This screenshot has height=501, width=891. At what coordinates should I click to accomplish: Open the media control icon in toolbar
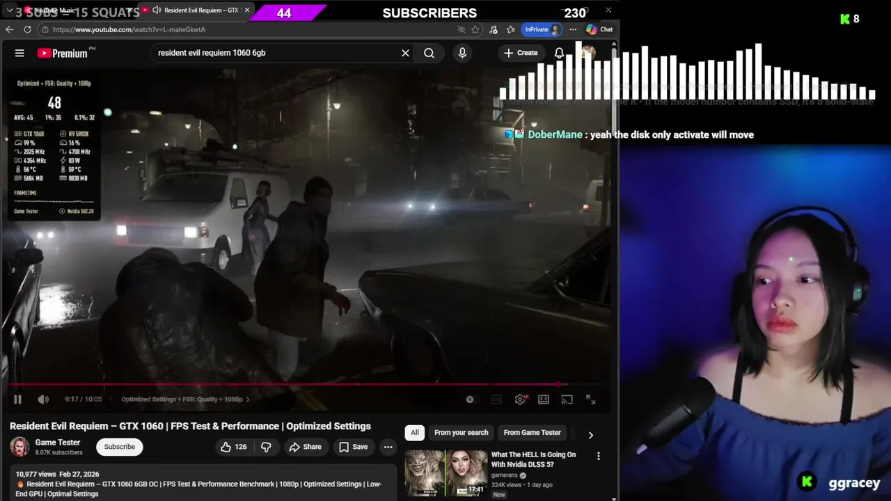494,29
